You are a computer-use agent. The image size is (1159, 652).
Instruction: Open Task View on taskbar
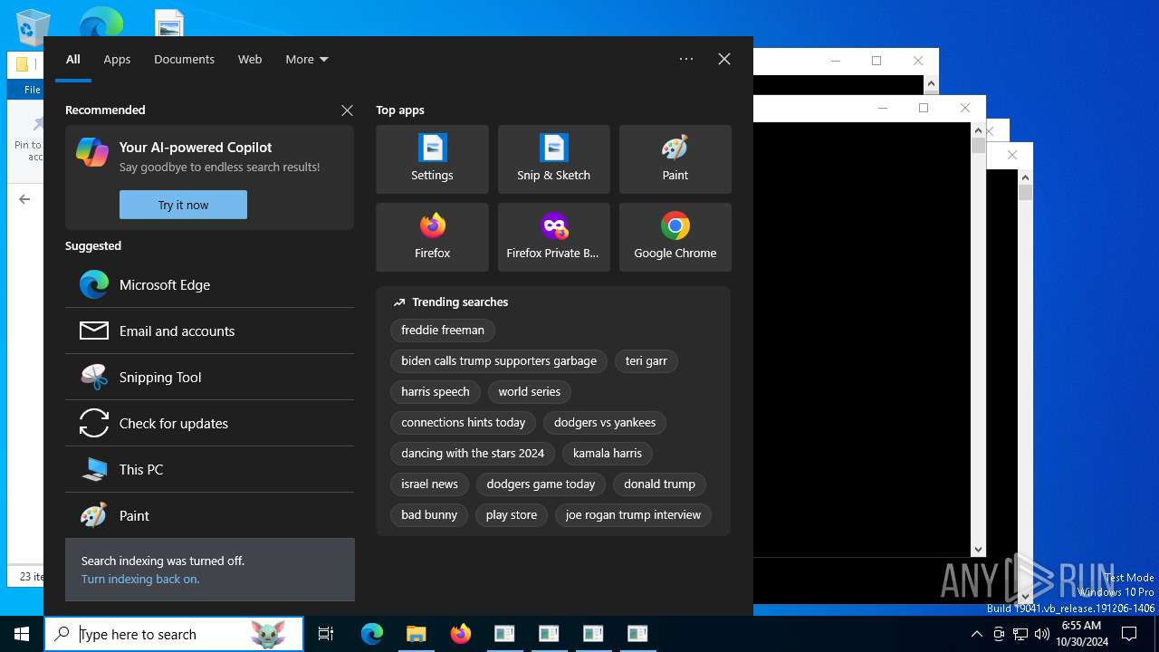click(x=326, y=634)
